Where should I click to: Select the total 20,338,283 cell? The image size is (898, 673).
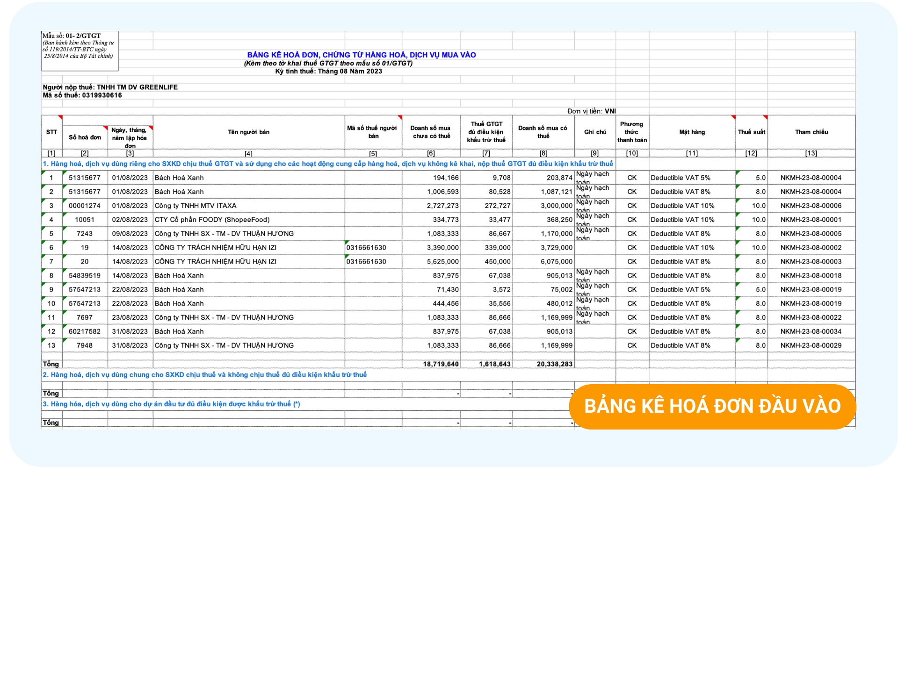click(x=554, y=364)
